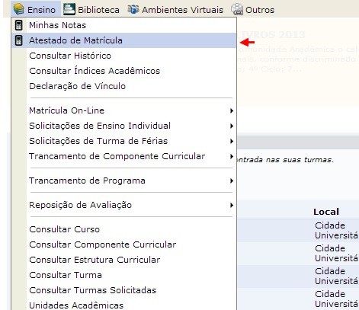Select Atestado de Matrícula menu entry
The height and width of the screenshot is (310, 359).
[x=124, y=40]
